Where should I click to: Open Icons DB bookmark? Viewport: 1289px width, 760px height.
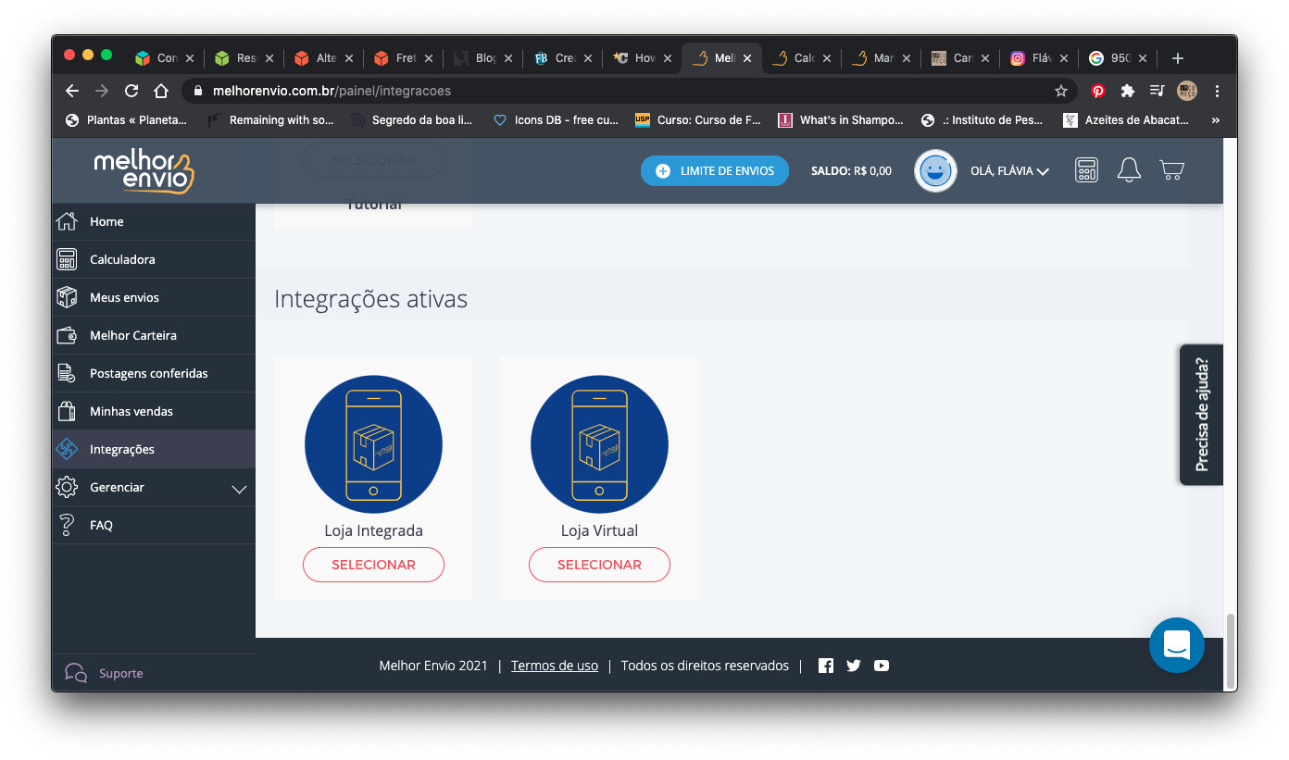point(556,119)
